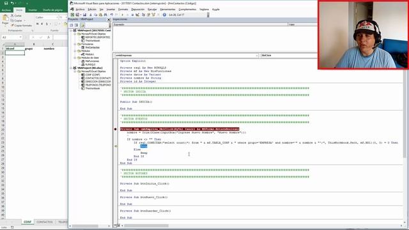The width and height of the screenshot is (409, 230).
Task: Click Copiar in the Excel ribbon
Action: (17, 20)
